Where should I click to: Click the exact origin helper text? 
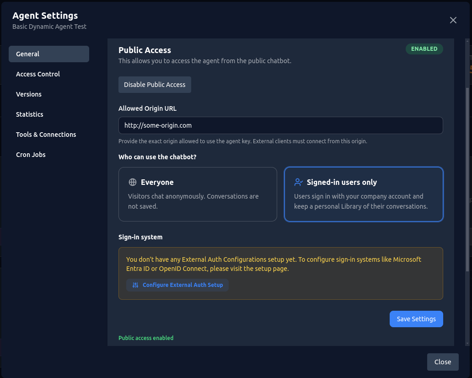click(x=242, y=141)
